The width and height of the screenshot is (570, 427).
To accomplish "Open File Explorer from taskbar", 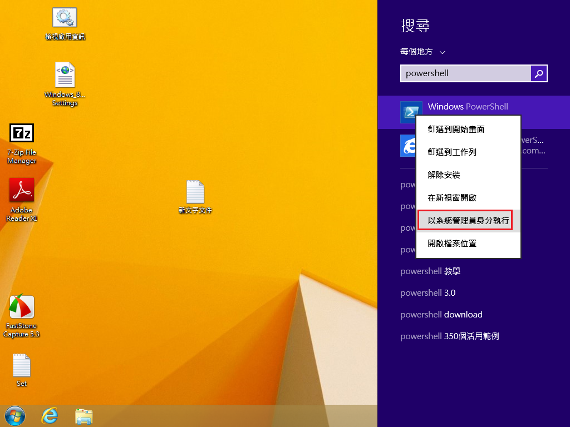I will tap(84, 416).
